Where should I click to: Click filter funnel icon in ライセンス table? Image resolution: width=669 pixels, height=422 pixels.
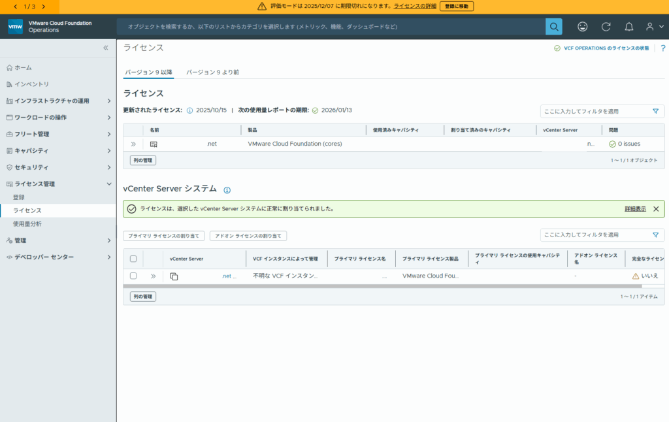(x=655, y=112)
